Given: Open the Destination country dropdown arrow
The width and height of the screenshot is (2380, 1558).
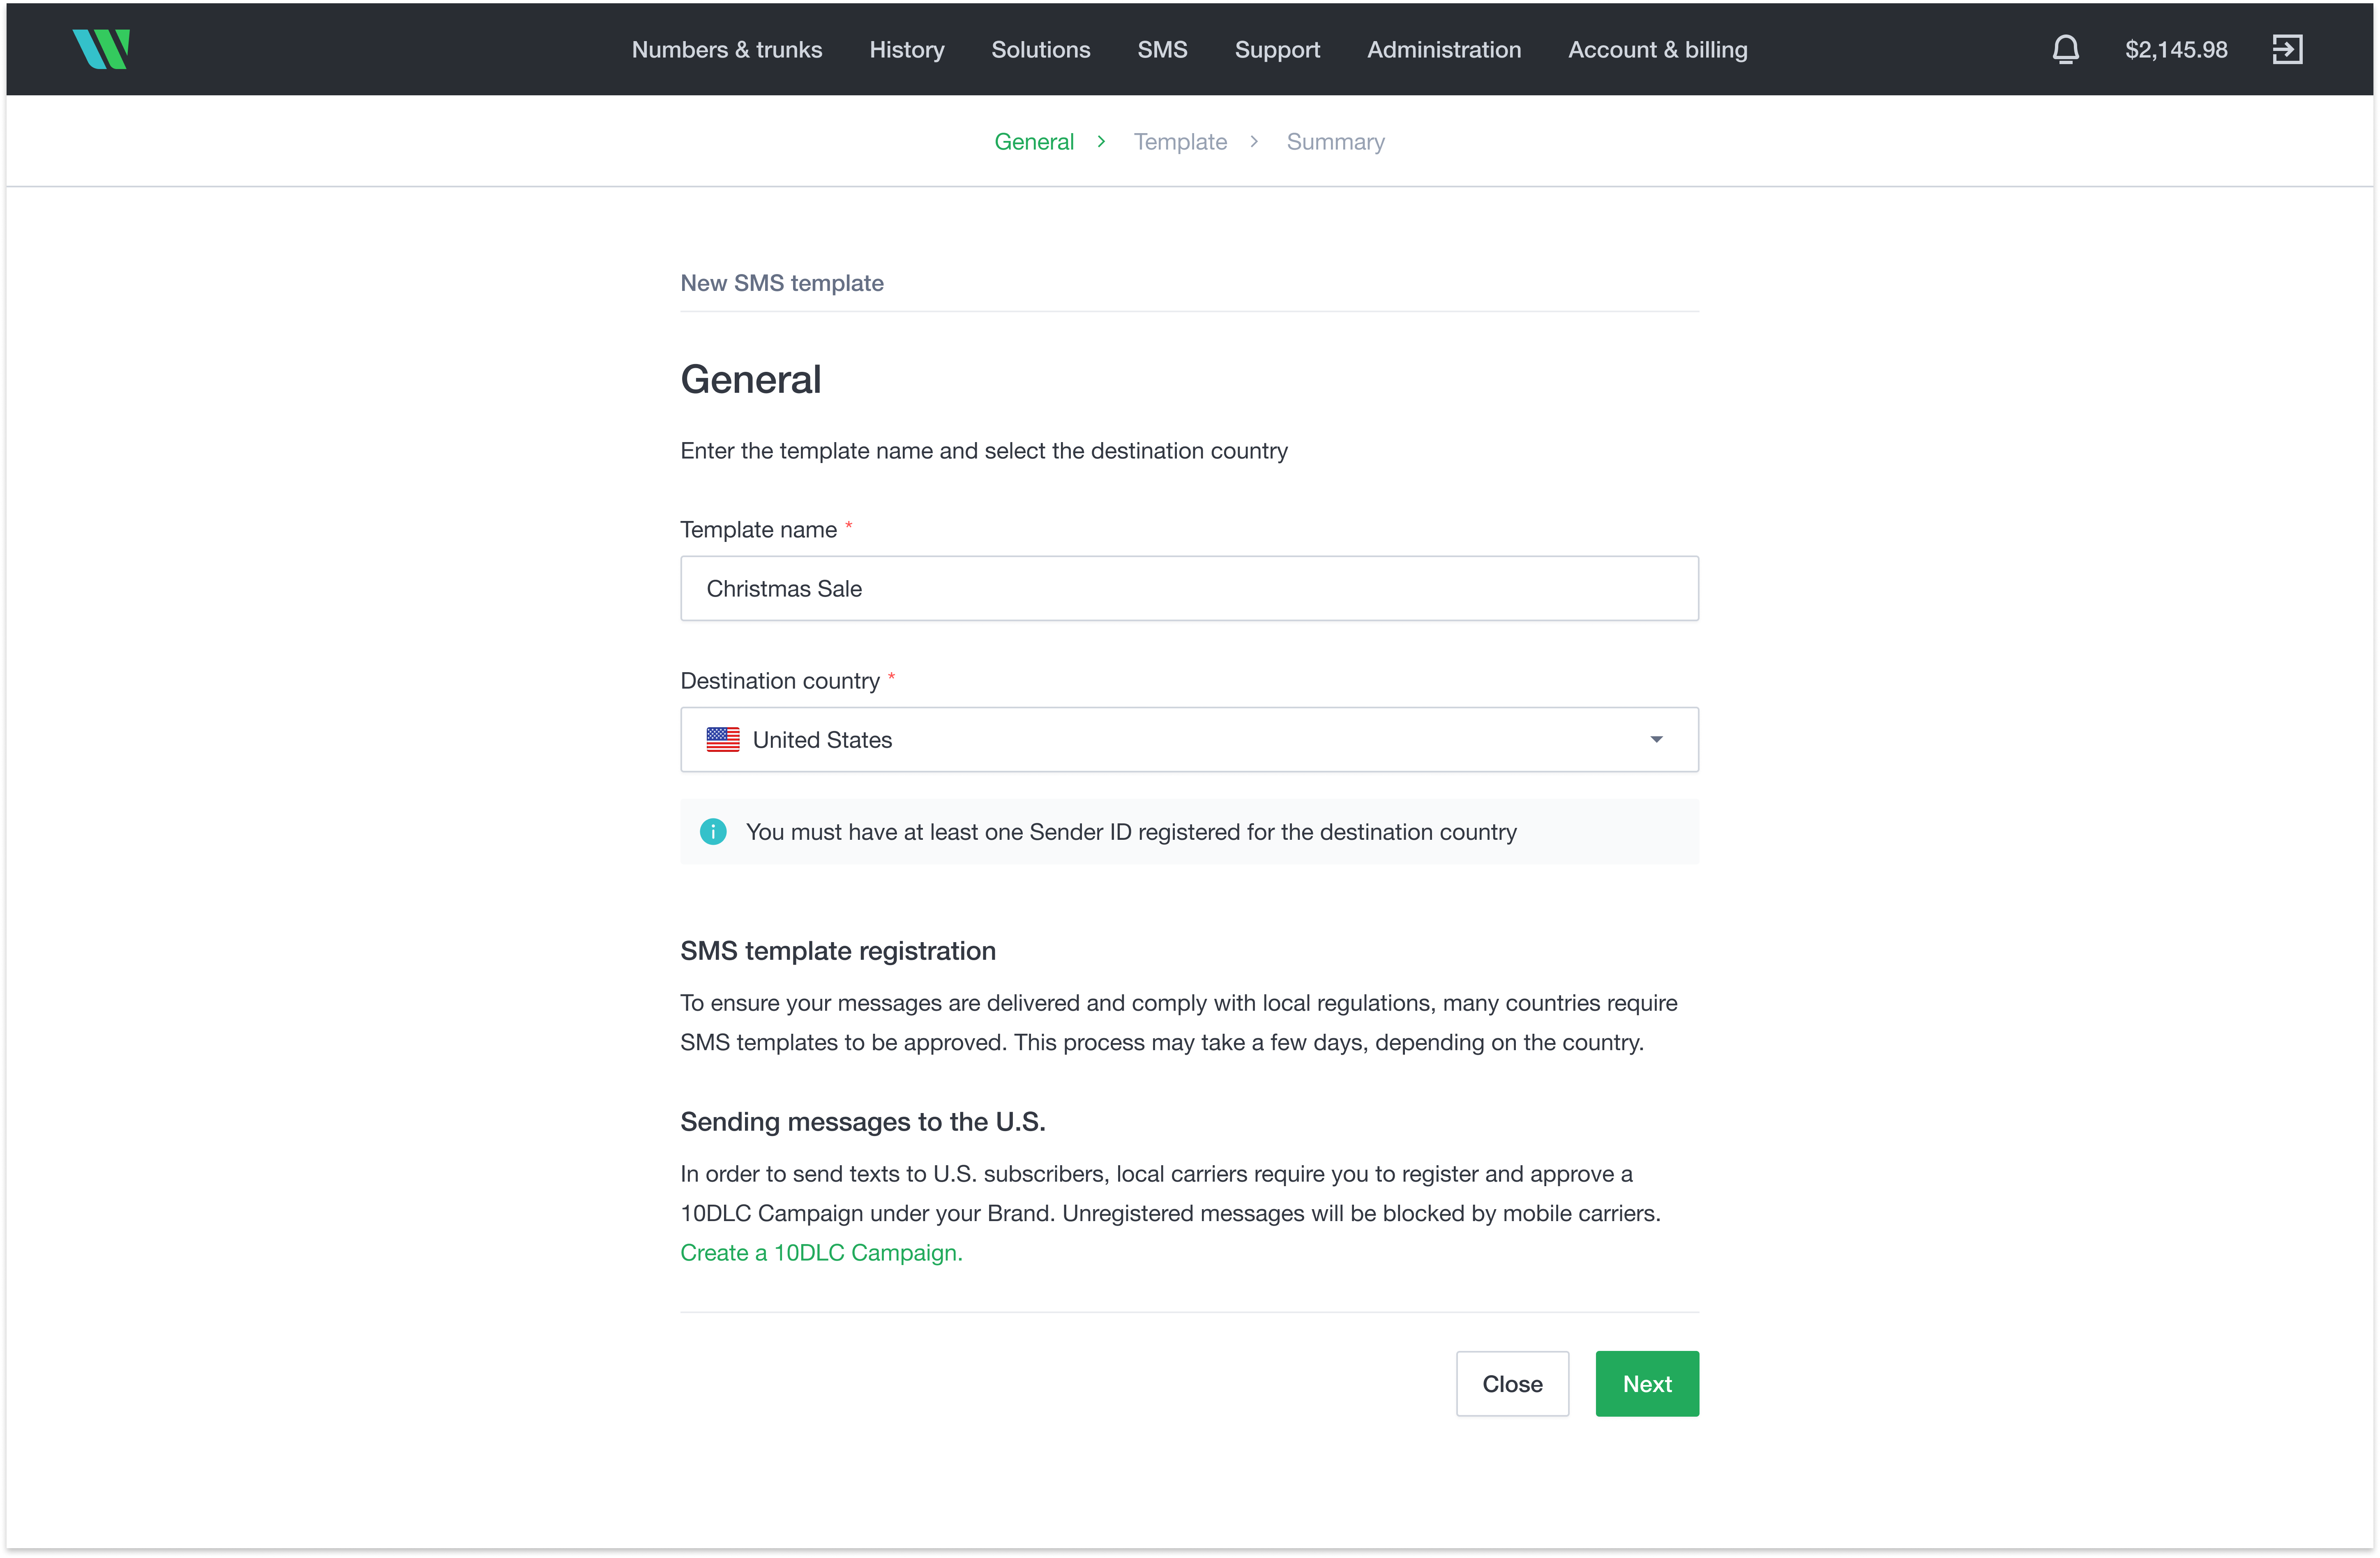Looking at the screenshot, I should pyautogui.click(x=1657, y=739).
